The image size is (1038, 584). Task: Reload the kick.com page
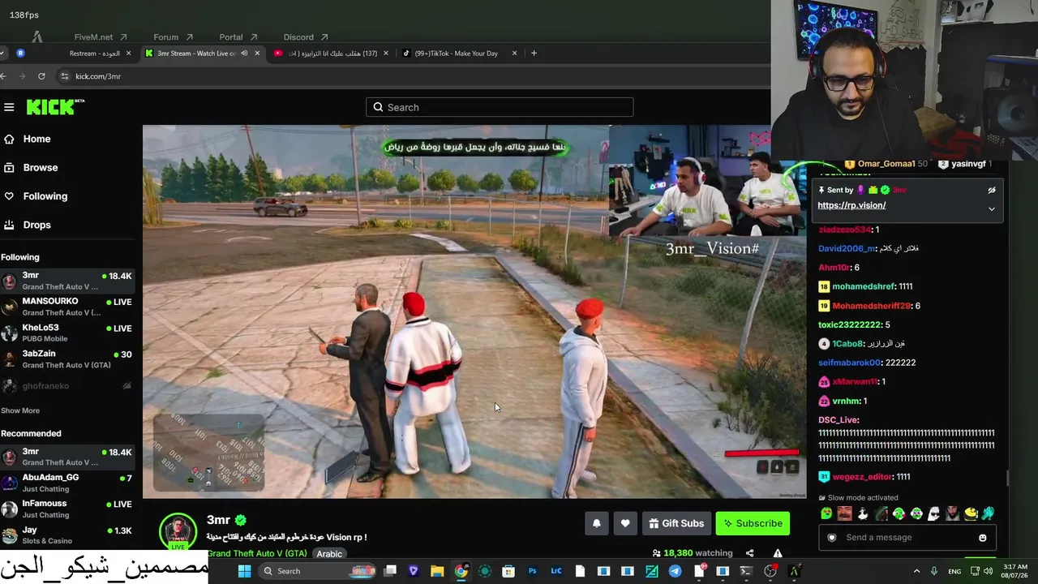41,76
